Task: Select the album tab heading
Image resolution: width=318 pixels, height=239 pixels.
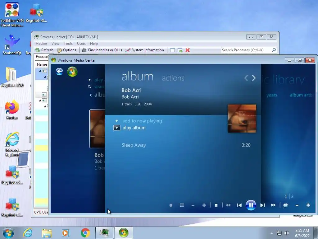Action: [x=137, y=77]
